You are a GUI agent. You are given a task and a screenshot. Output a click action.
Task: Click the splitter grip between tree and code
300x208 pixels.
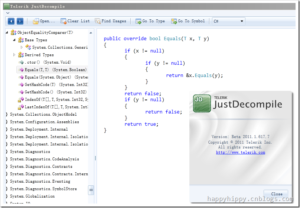(x=95, y=158)
